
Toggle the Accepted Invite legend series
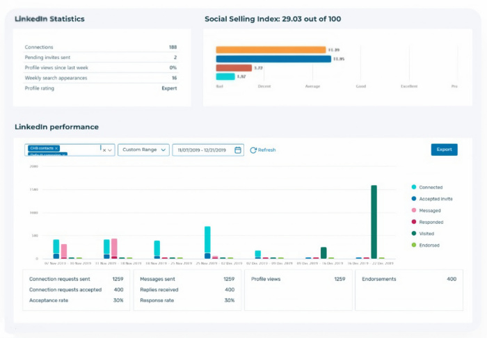415,199
